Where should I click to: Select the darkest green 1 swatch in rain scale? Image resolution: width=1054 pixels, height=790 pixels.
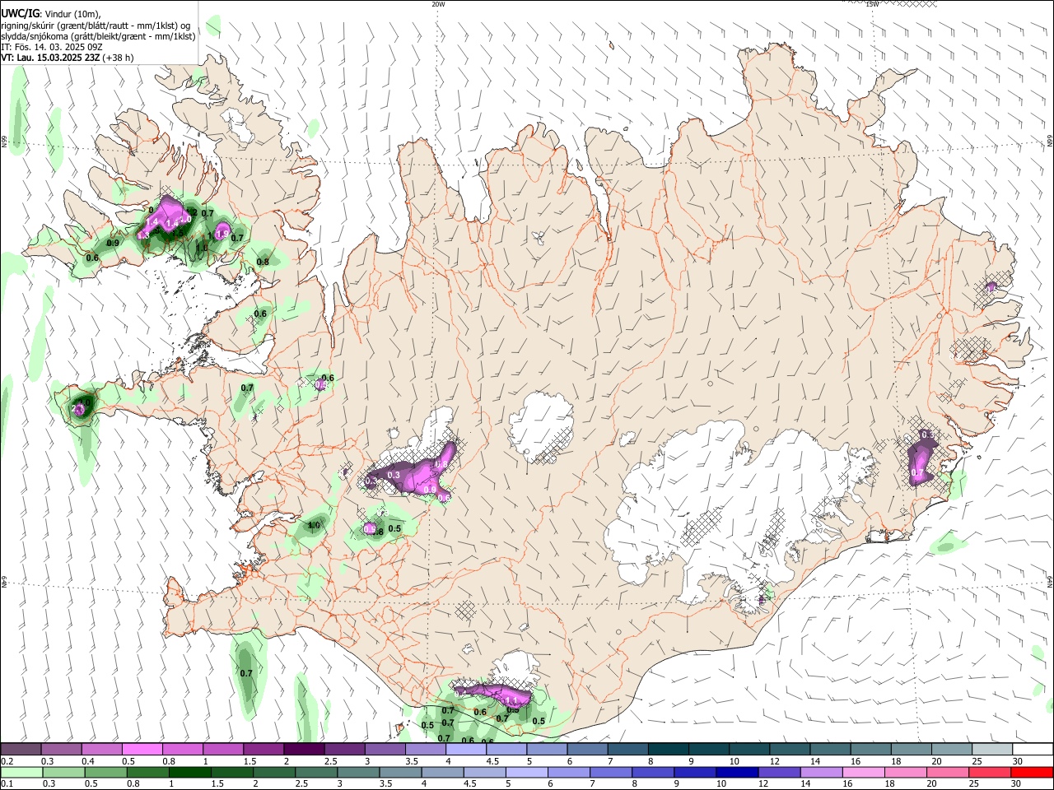[x=189, y=772]
